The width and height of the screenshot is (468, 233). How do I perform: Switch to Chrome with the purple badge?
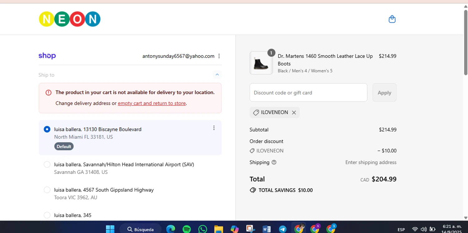point(315,229)
